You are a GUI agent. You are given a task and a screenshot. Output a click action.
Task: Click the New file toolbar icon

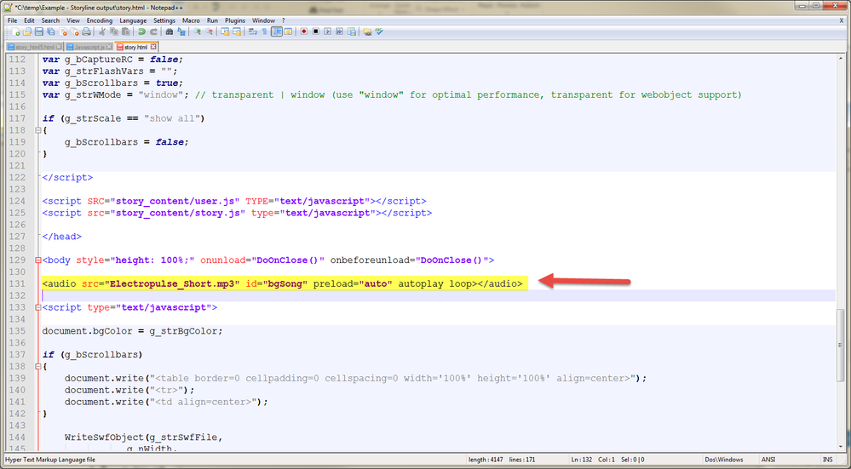pos(16,31)
